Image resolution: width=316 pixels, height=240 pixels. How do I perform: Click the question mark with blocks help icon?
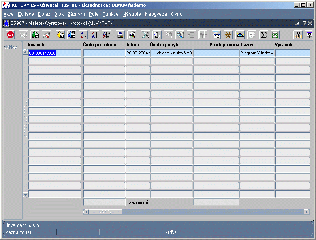pyautogui.click(x=298, y=35)
